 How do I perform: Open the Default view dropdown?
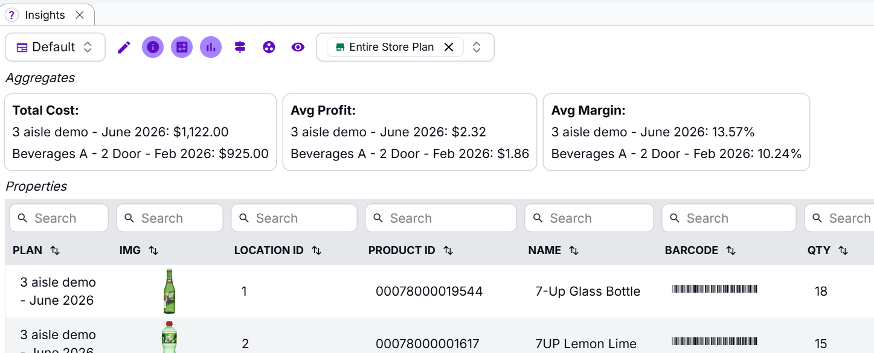click(55, 47)
